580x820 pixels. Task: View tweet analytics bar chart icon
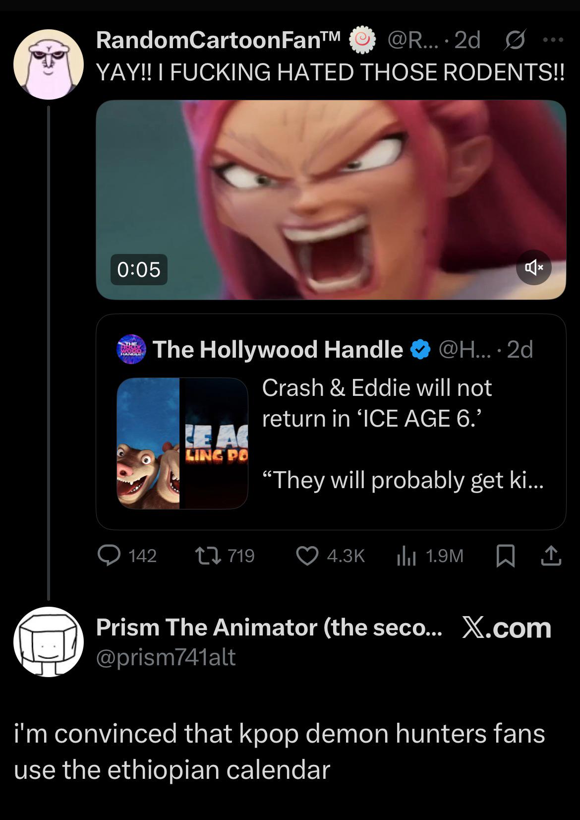coord(406,556)
